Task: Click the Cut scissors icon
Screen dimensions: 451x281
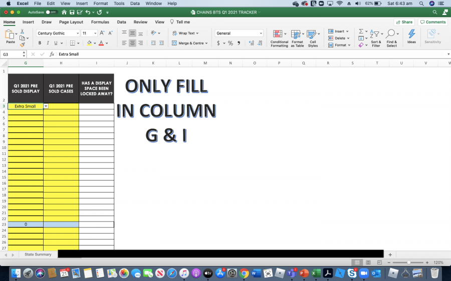Action: pyautogui.click(x=22, y=31)
